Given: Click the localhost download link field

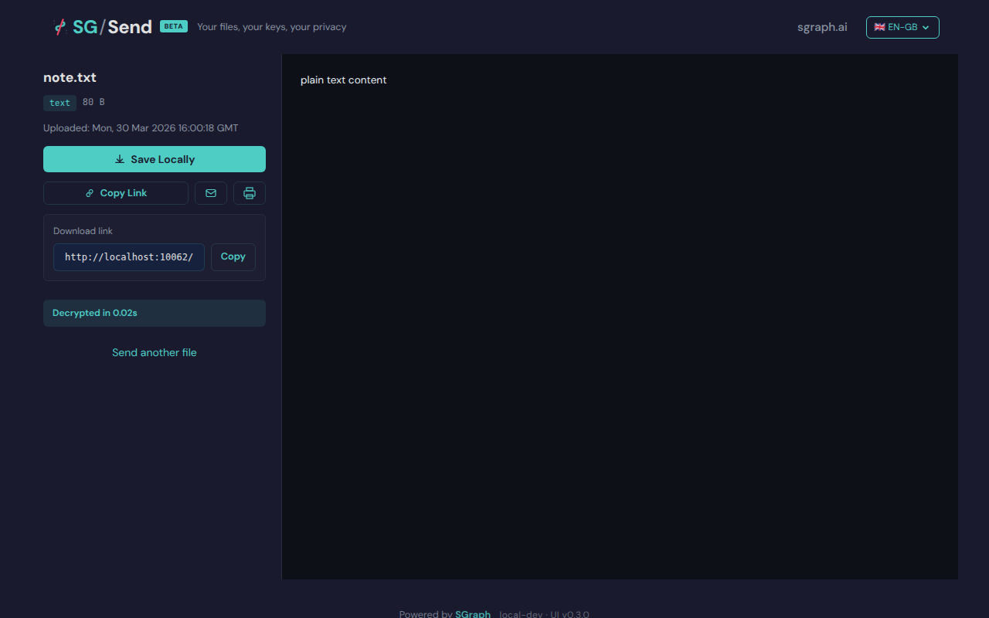Looking at the screenshot, I should [129, 257].
